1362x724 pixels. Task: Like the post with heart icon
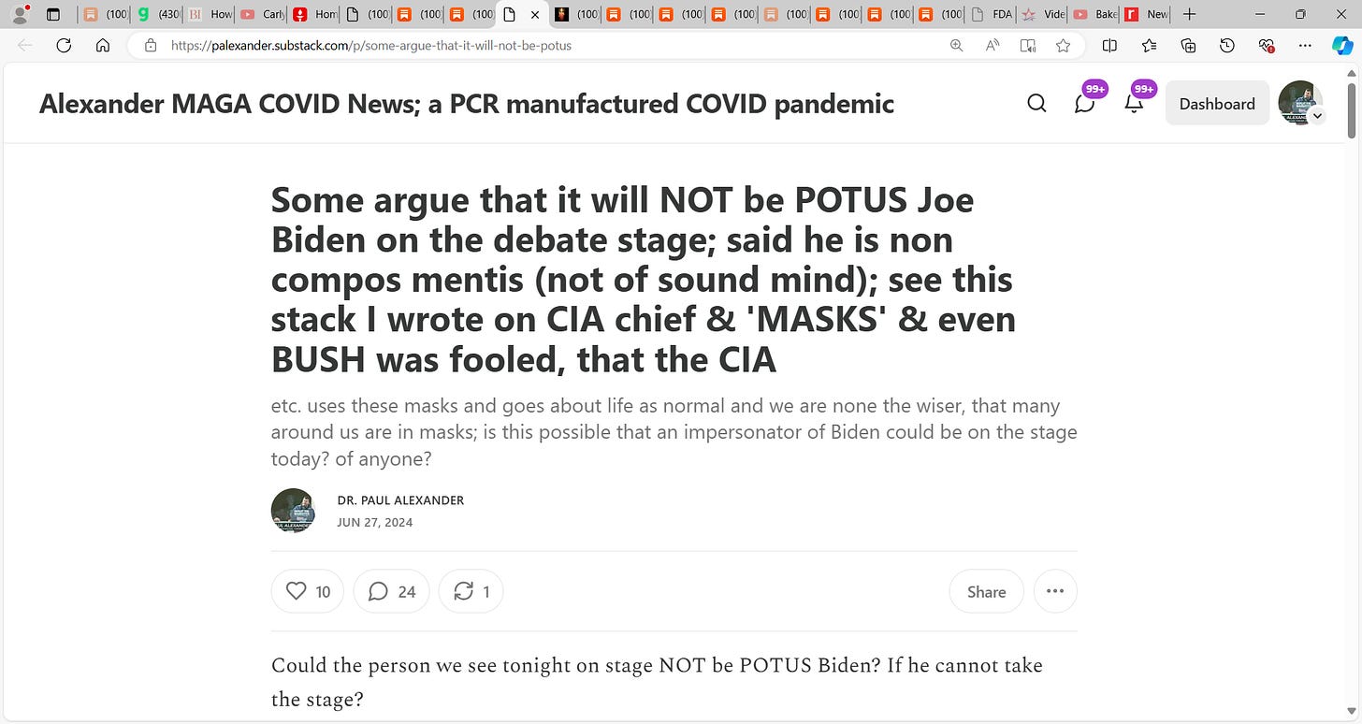(x=308, y=591)
